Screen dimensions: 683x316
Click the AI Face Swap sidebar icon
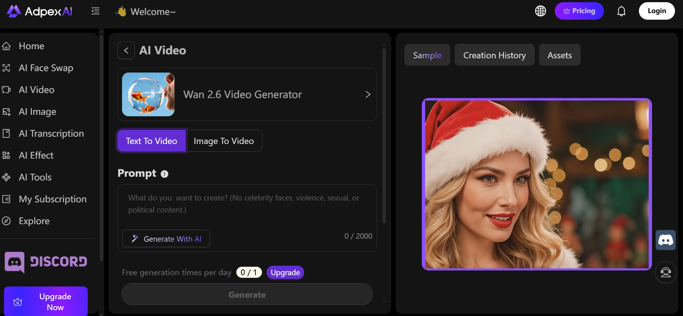tap(6, 68)
